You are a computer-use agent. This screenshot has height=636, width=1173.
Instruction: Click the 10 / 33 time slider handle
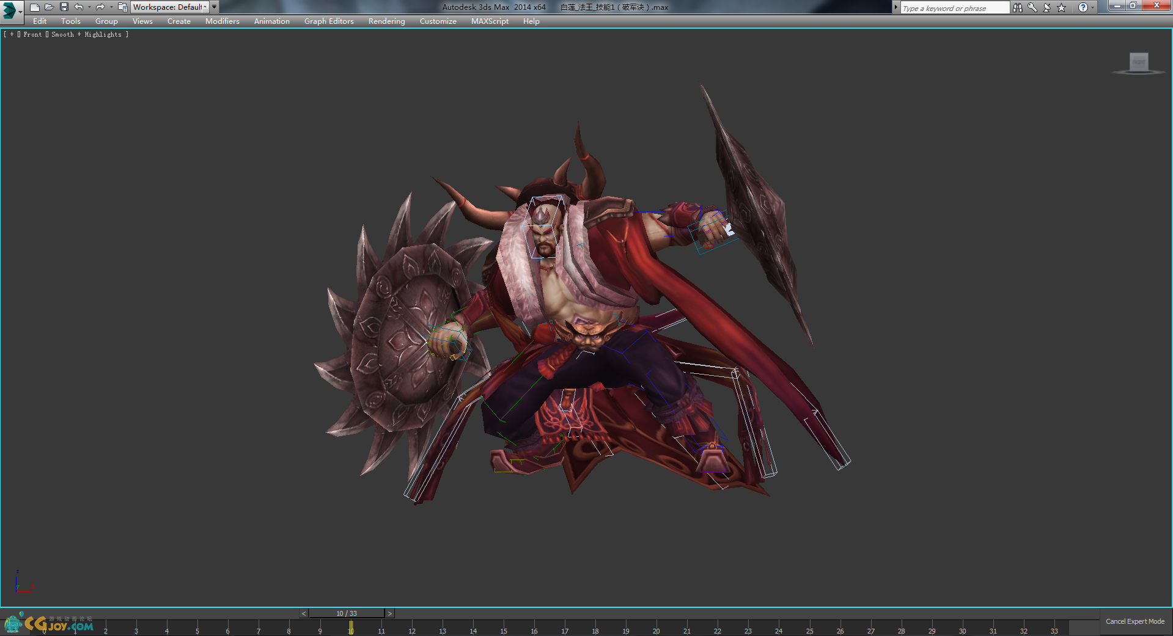tap(347, 613)
